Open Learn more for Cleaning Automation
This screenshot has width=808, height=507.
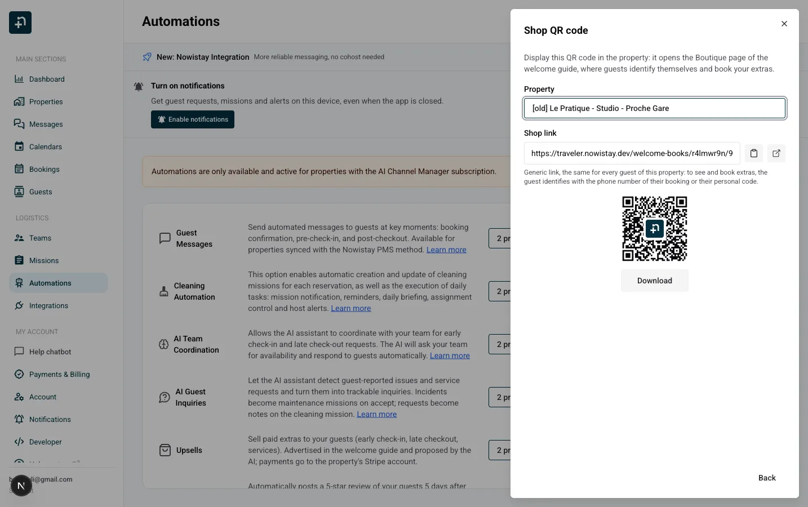click(x=351, y=308)
